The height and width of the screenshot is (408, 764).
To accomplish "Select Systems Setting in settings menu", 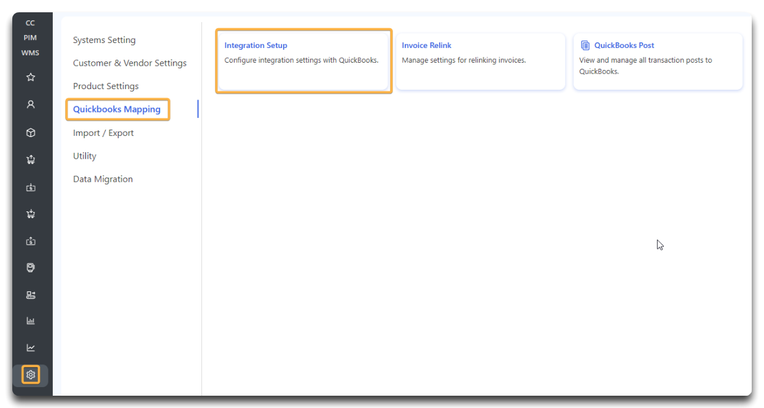I will click(104, 40).
